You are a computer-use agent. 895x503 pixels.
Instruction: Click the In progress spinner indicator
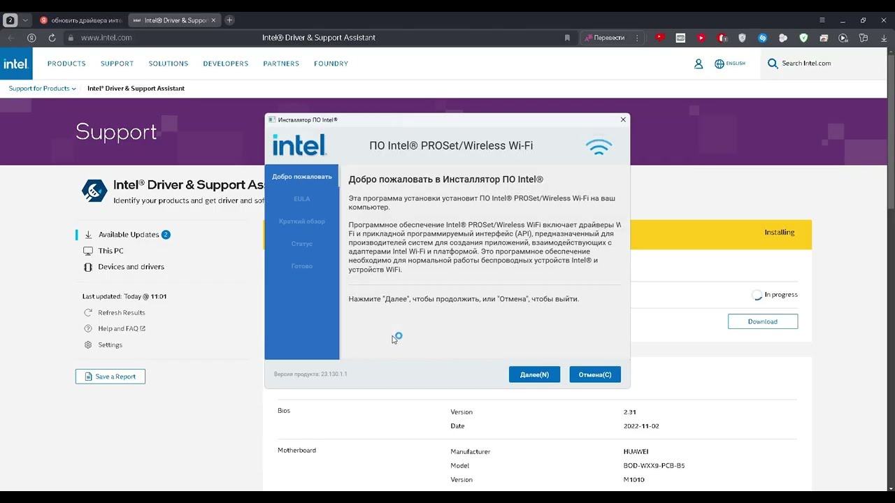coord(757,296)
